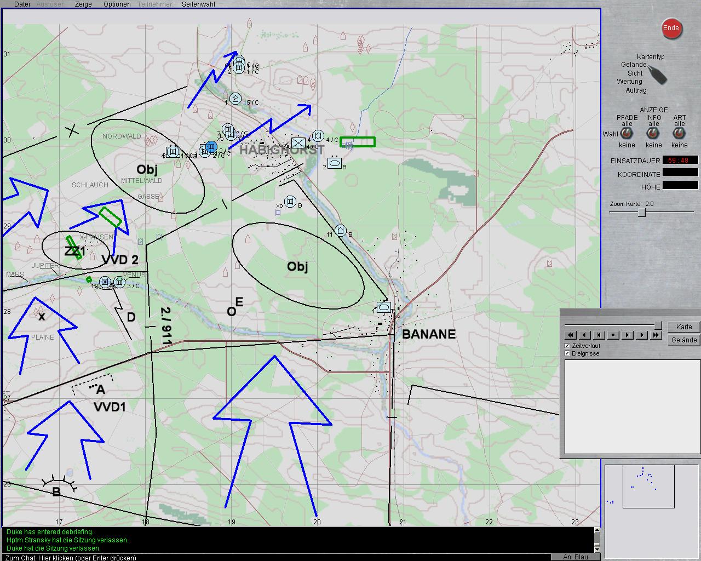The image size is (701, 561).
Task: Flip the ART display toggle switch
Action: pyautogui.click(x=679, y=134)
